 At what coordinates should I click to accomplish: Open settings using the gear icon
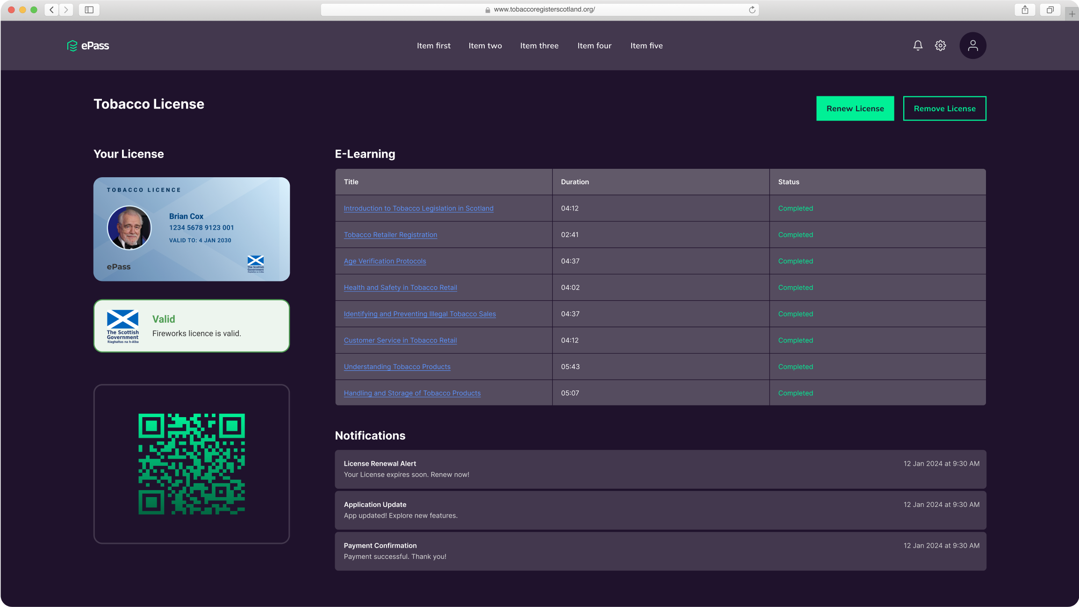(x=940, y=45)
